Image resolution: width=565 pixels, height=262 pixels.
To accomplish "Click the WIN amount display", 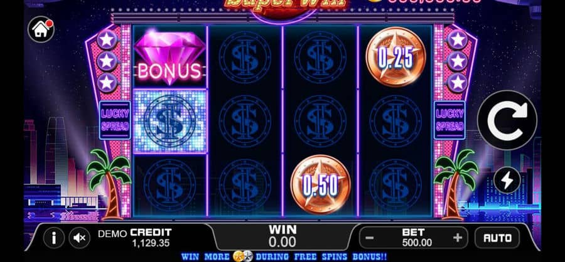I will click(283, 236).
